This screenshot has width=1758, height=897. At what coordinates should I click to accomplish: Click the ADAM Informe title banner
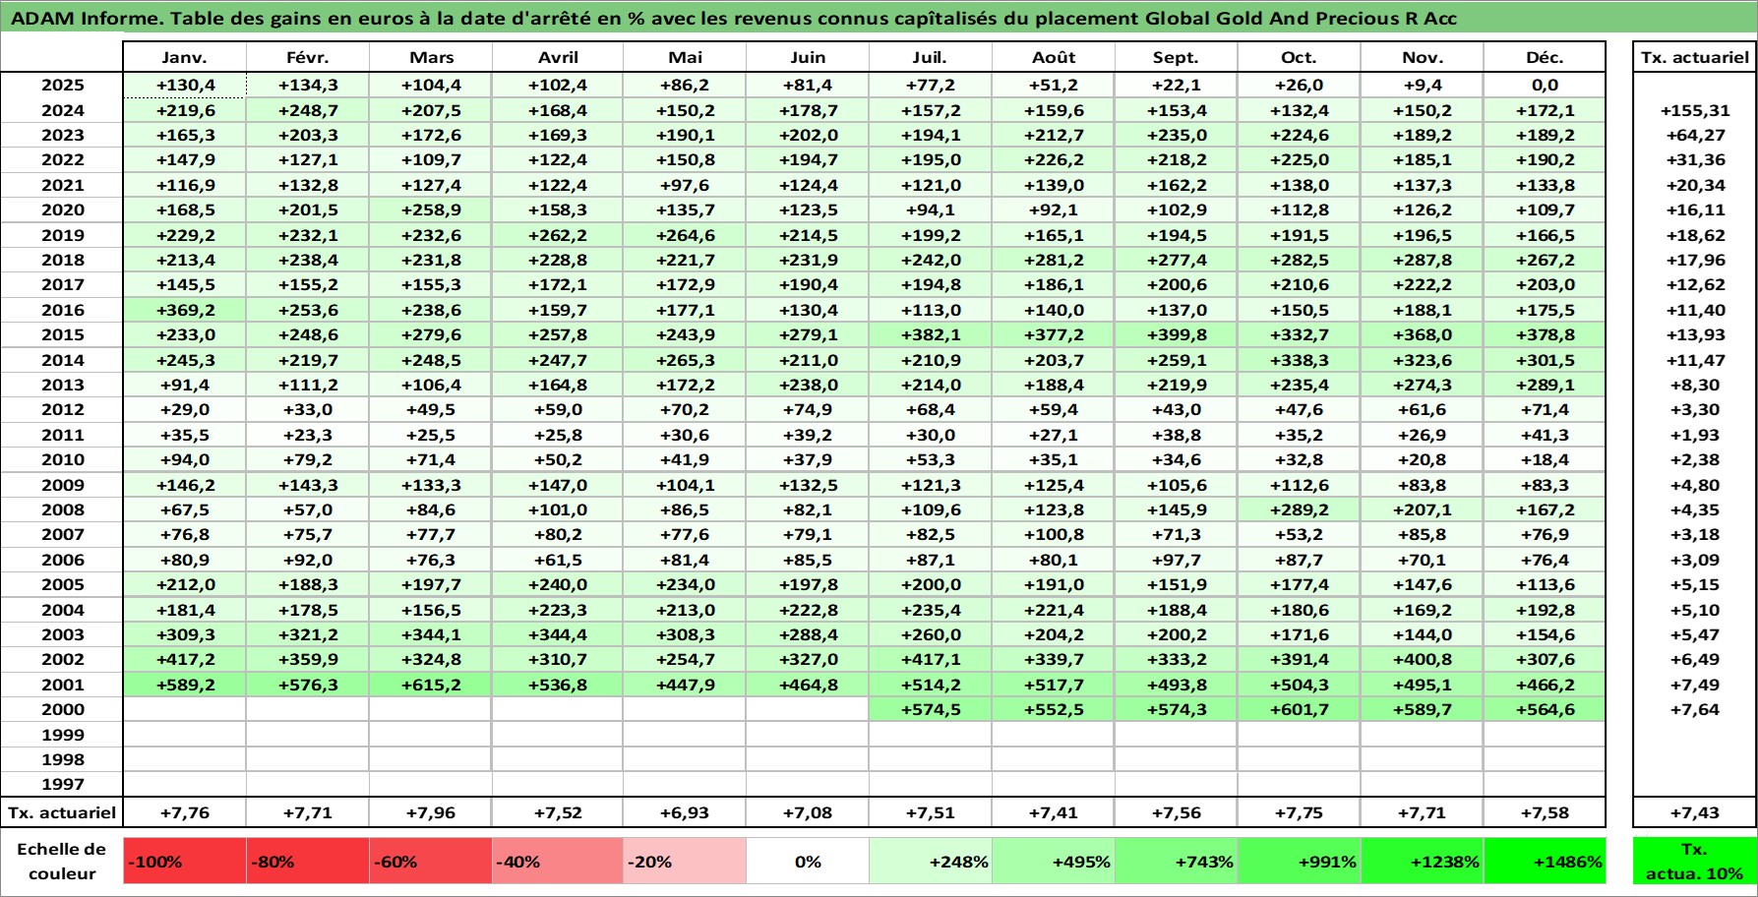tap(879, 18)
